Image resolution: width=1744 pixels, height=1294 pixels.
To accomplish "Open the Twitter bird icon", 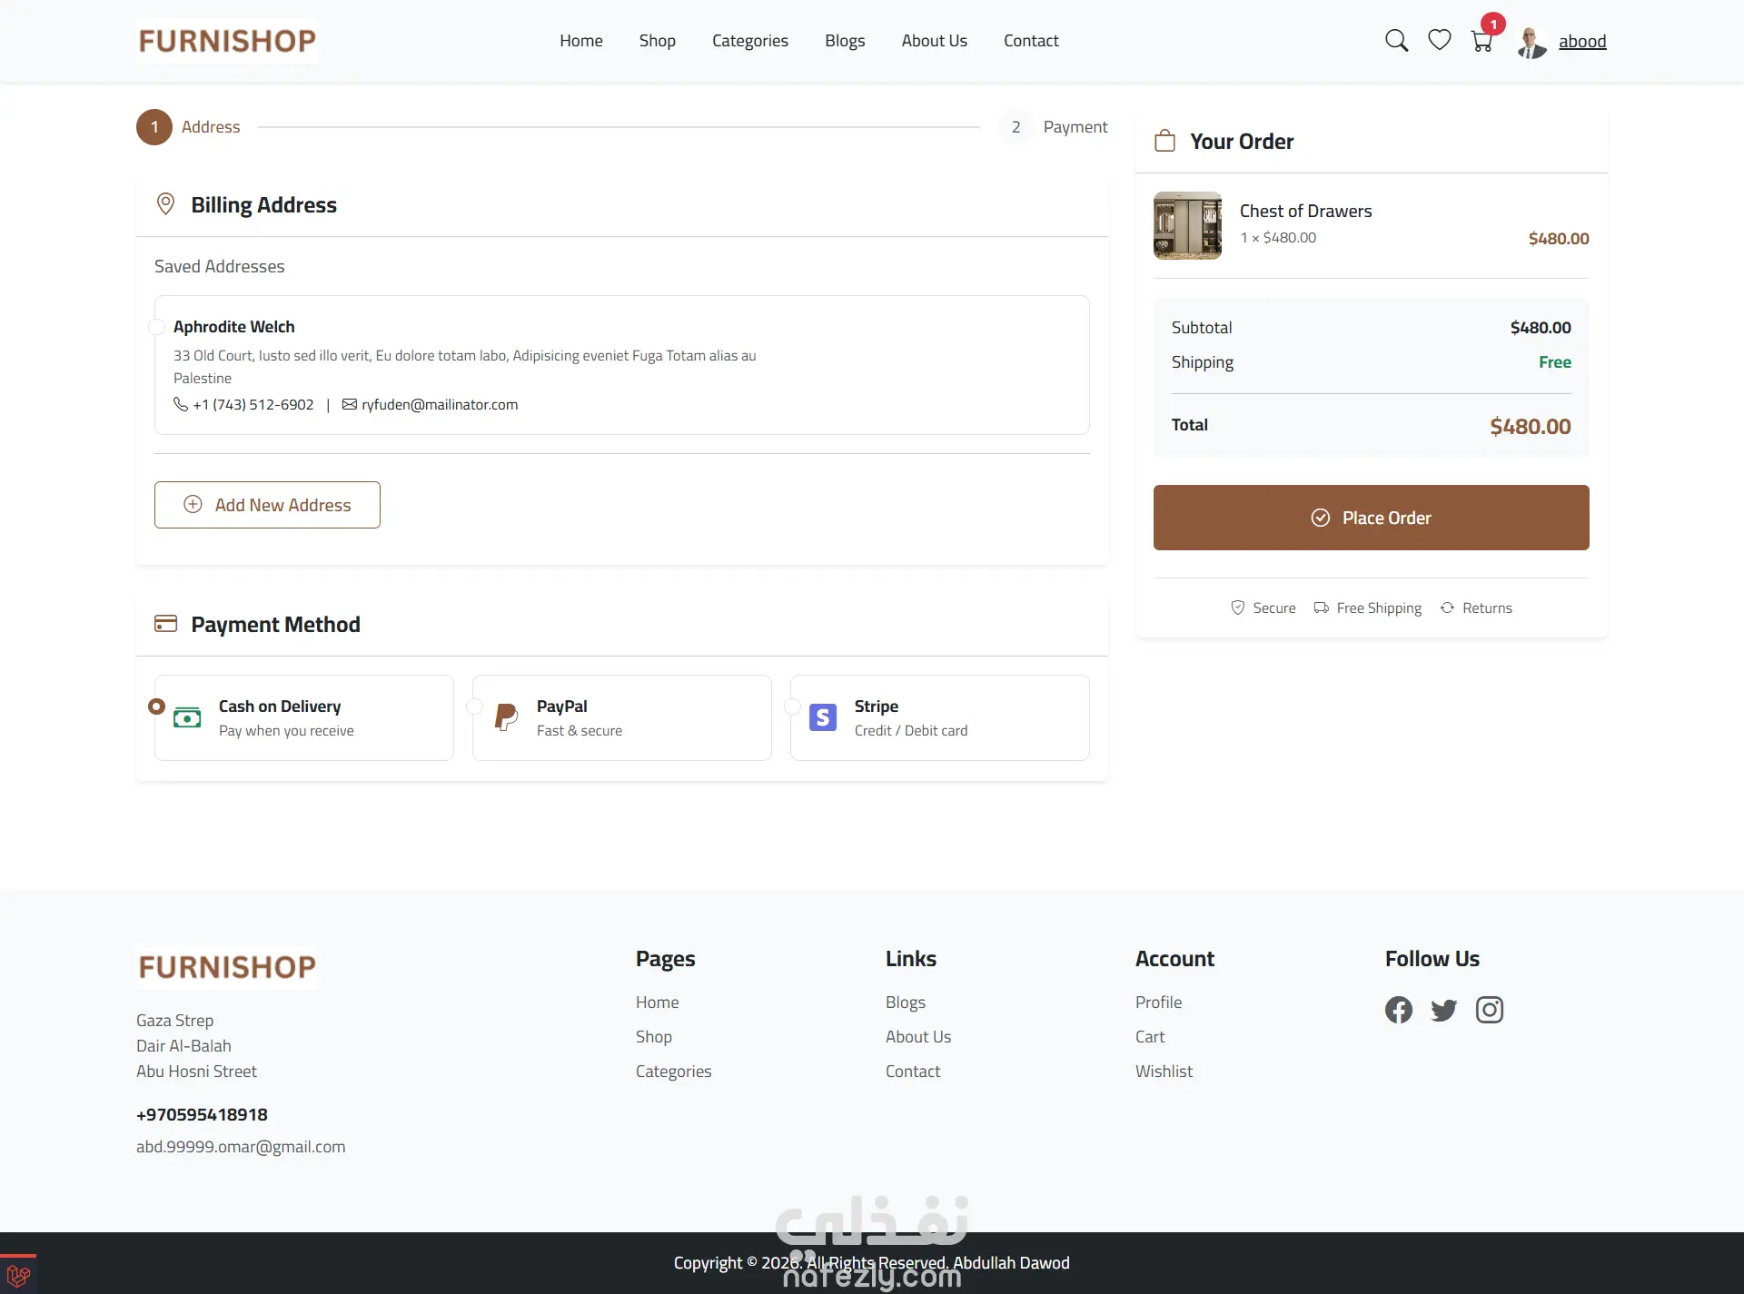I will tap(1443, 1010).
